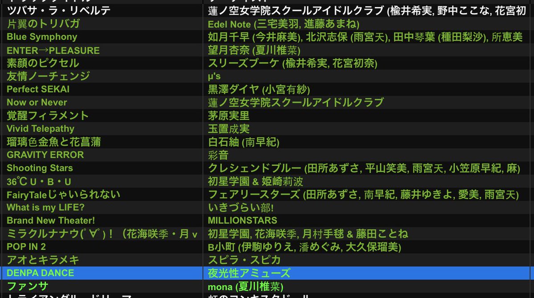
Task: Click the クレシェンドブルー artist cell
Action: coord(364,168)
